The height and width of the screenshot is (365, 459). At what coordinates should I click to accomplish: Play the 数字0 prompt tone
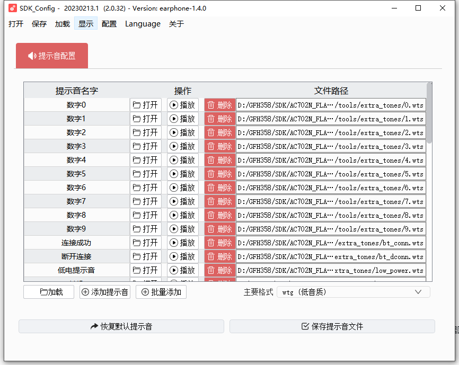pyautogui.click(x=183, y=105)
